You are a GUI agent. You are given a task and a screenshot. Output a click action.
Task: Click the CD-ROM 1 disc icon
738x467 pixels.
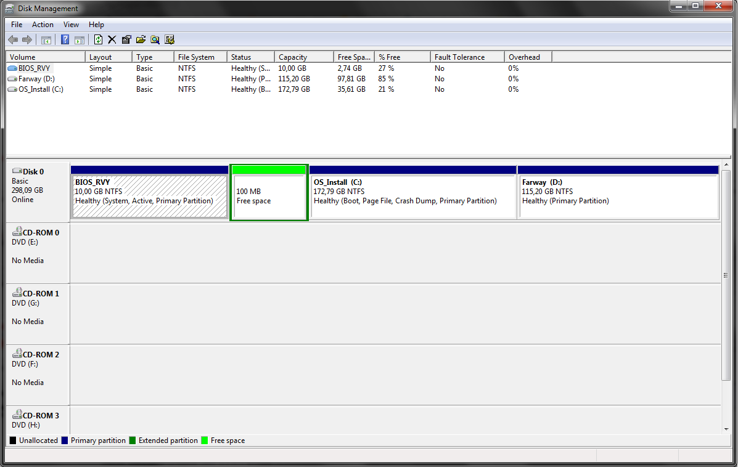point(17,292)
